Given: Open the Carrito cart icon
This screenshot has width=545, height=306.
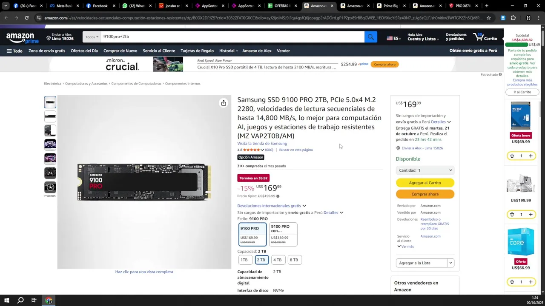Looking at the screenshot, I should [485, 37].
